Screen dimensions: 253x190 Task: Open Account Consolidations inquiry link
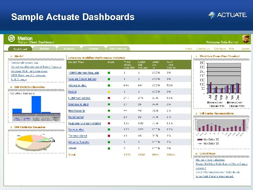click(82, 79)
